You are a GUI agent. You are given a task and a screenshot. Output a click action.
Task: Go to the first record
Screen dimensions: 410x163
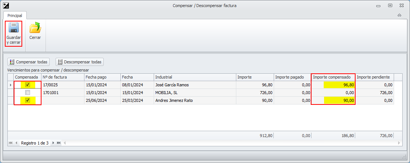point(10,143)
